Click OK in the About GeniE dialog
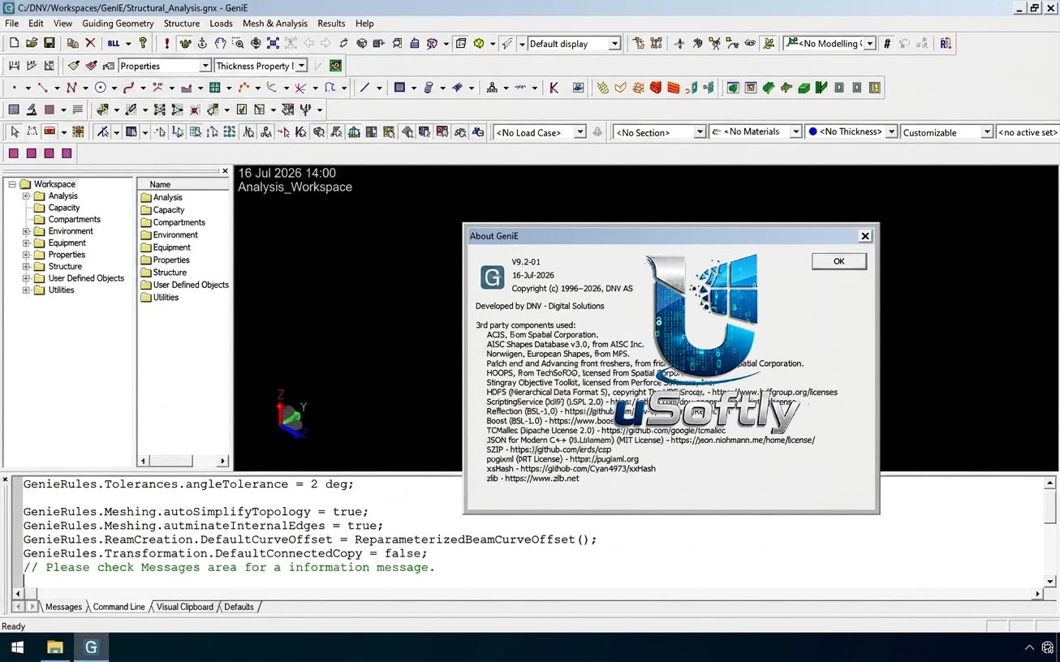 tap(838, 261)
